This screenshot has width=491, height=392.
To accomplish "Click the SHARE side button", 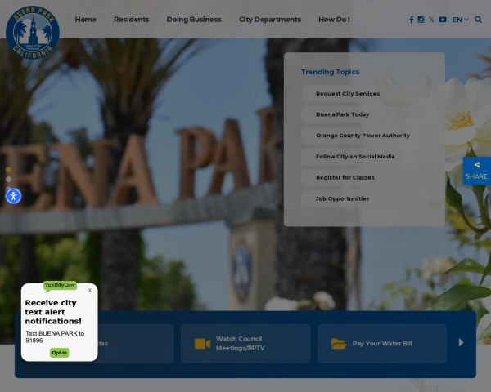I will click(x=477, y=171).
